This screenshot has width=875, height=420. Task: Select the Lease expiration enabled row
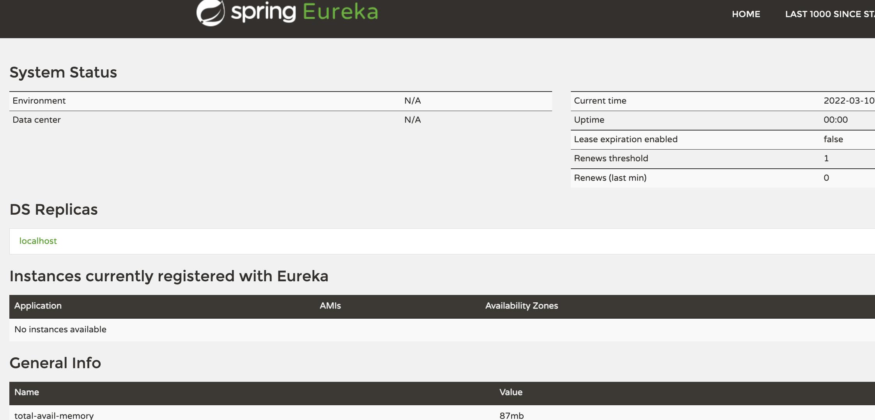[x=723, y=139]
